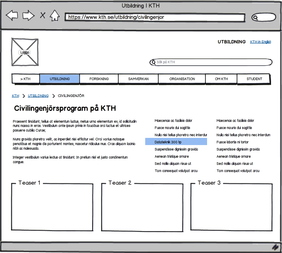Select Maecenas ac facilisis dolor in second list
The width and height of the screenshot is (282, 253).
(235, 121)
